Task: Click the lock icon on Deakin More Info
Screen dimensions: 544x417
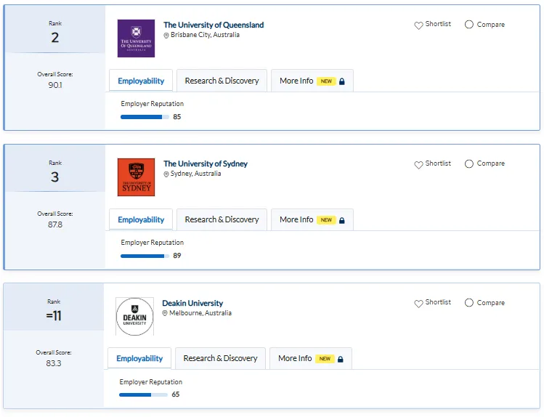Action: point(341,359)
